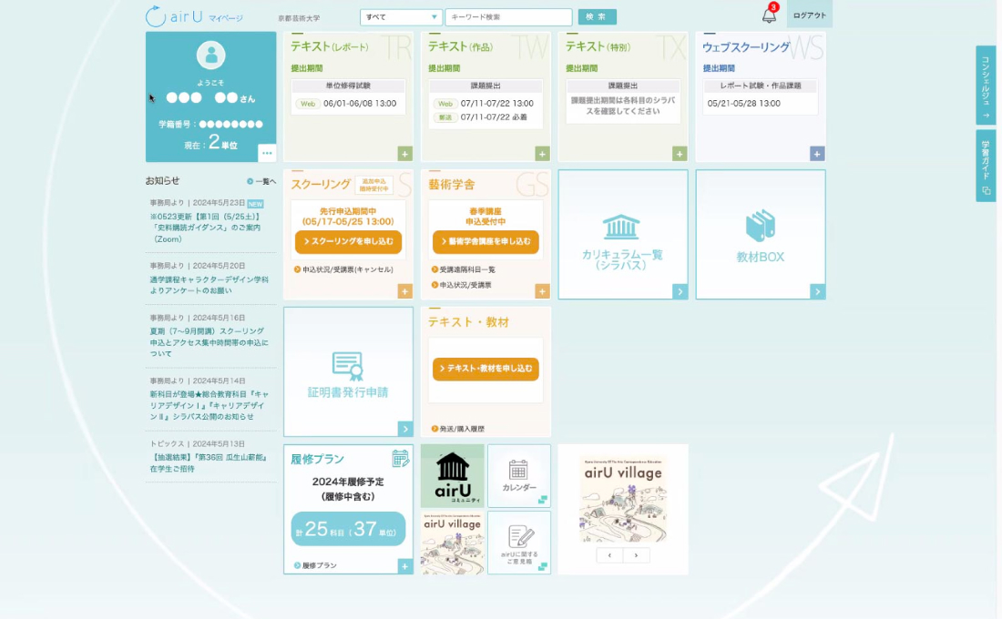Open the カリキュラム一覧 syllabus tile

coord(622,234)
